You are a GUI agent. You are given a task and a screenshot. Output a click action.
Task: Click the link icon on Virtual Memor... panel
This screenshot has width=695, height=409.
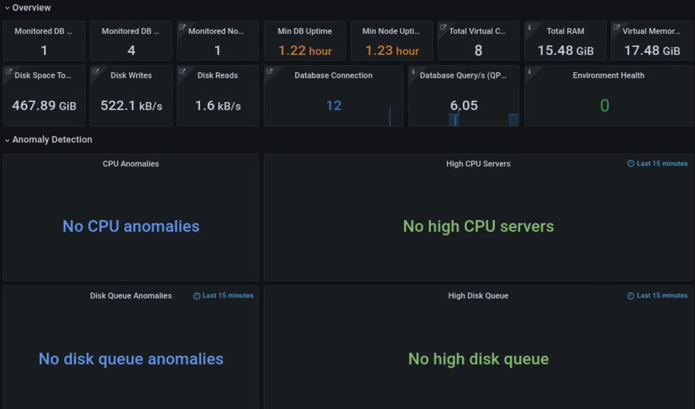tap(616, 27)
